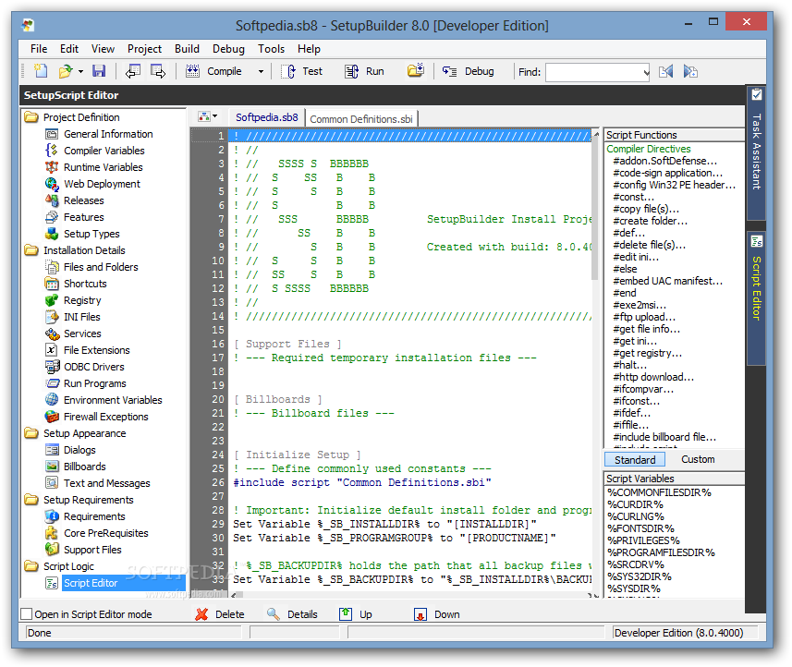Switch to the Custom functions tab
This screenshot has width=792, height=667.
tap(698, 459)
